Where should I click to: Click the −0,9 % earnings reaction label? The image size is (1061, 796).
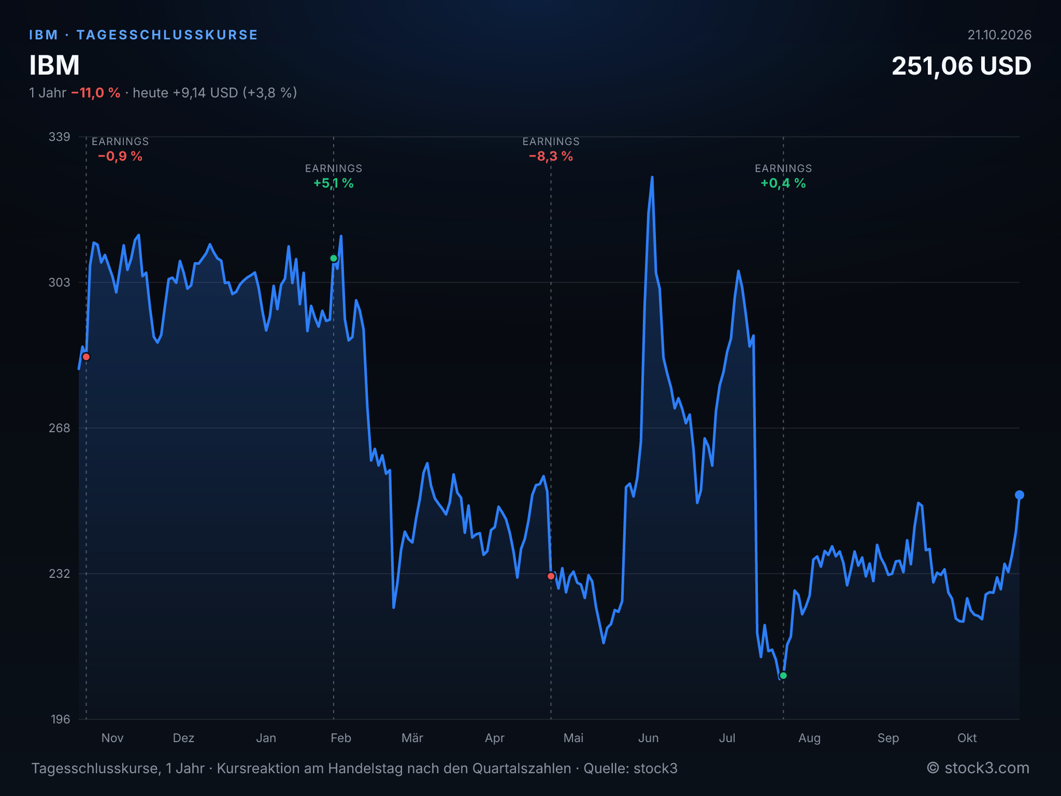point(120,157)
